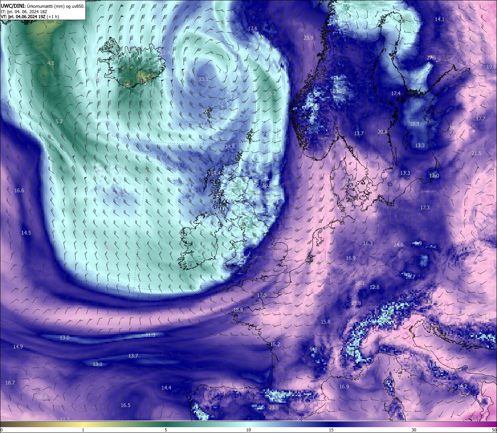Viewport: 497px width, 433px height.
Task: Click the 16.3 value label
Action: [368, 243]
